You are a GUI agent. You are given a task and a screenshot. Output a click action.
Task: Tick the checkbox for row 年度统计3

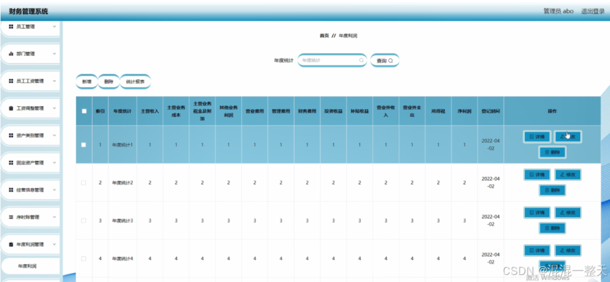tap(84, 220)
